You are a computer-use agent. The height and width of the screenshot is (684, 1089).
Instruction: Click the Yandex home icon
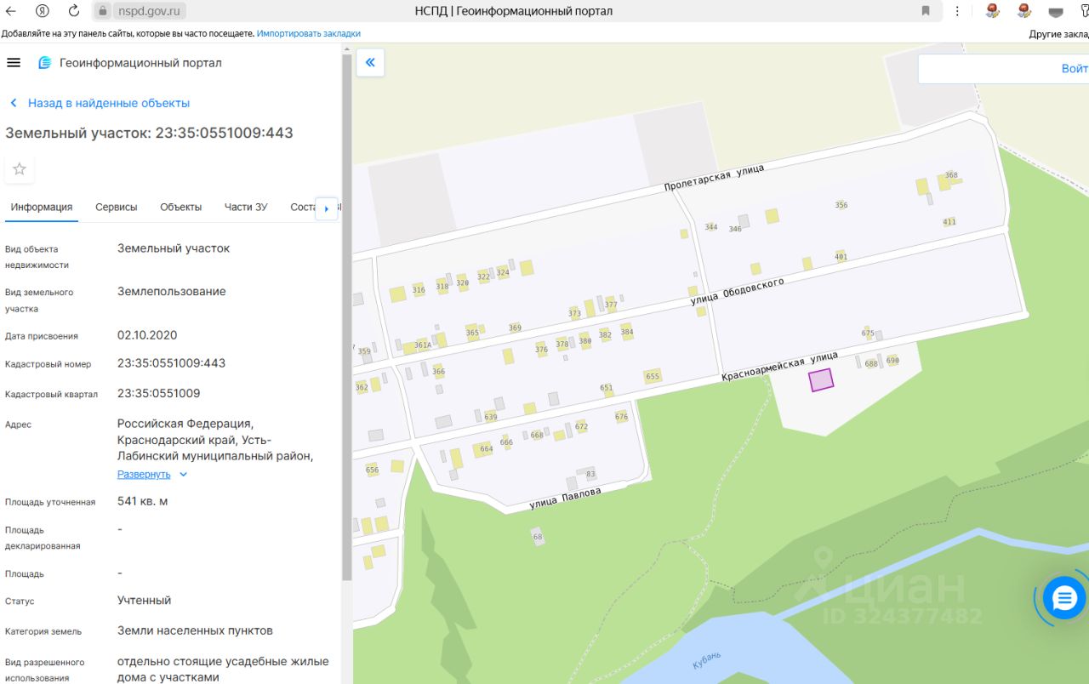[x=43, y=11]
